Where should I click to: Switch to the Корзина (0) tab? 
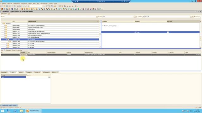(x=5, y=73)
